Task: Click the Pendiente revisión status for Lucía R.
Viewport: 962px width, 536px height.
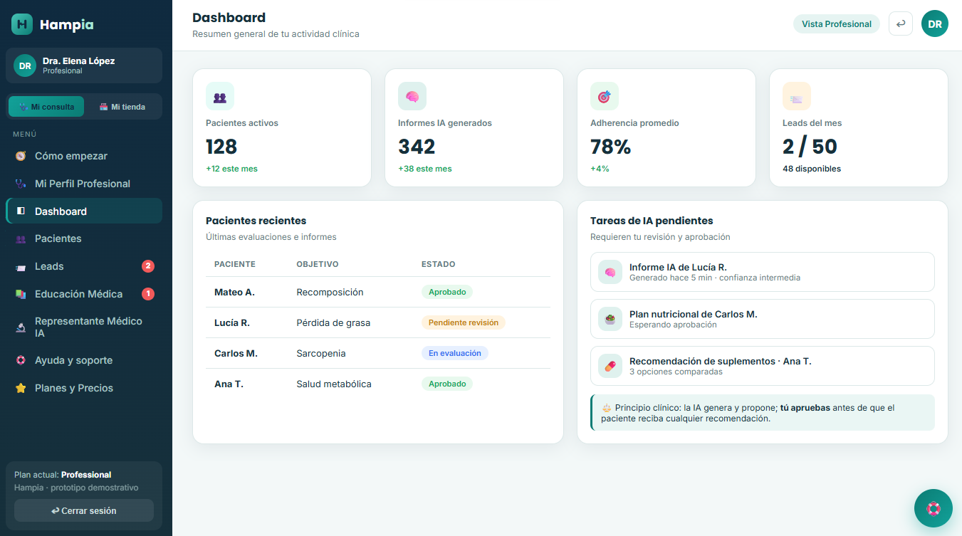Action: pos(464,322)
